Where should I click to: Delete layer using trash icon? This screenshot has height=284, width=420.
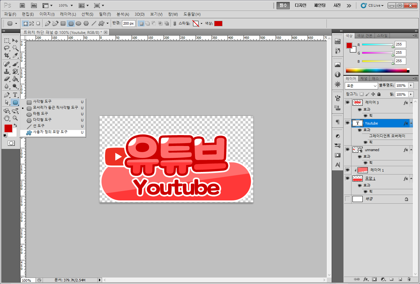click(x=409, y=279)
